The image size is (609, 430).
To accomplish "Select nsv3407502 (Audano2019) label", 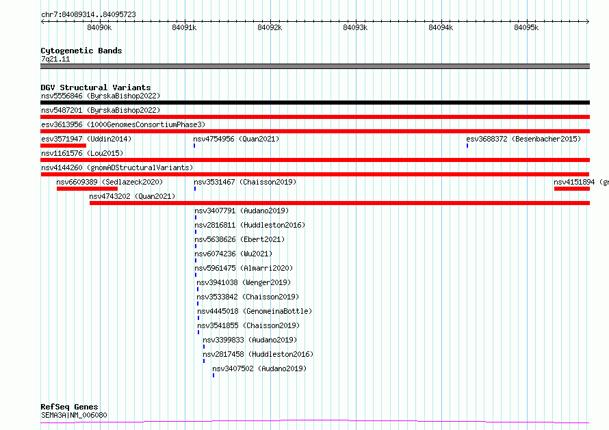I will [x=259, y=368].
